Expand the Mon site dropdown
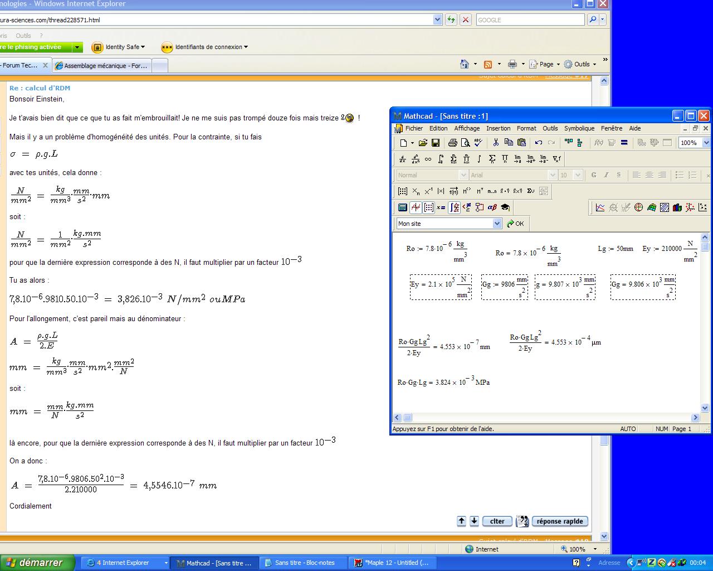Viewport: 713px width, 571px height. (x=497, y=224)
